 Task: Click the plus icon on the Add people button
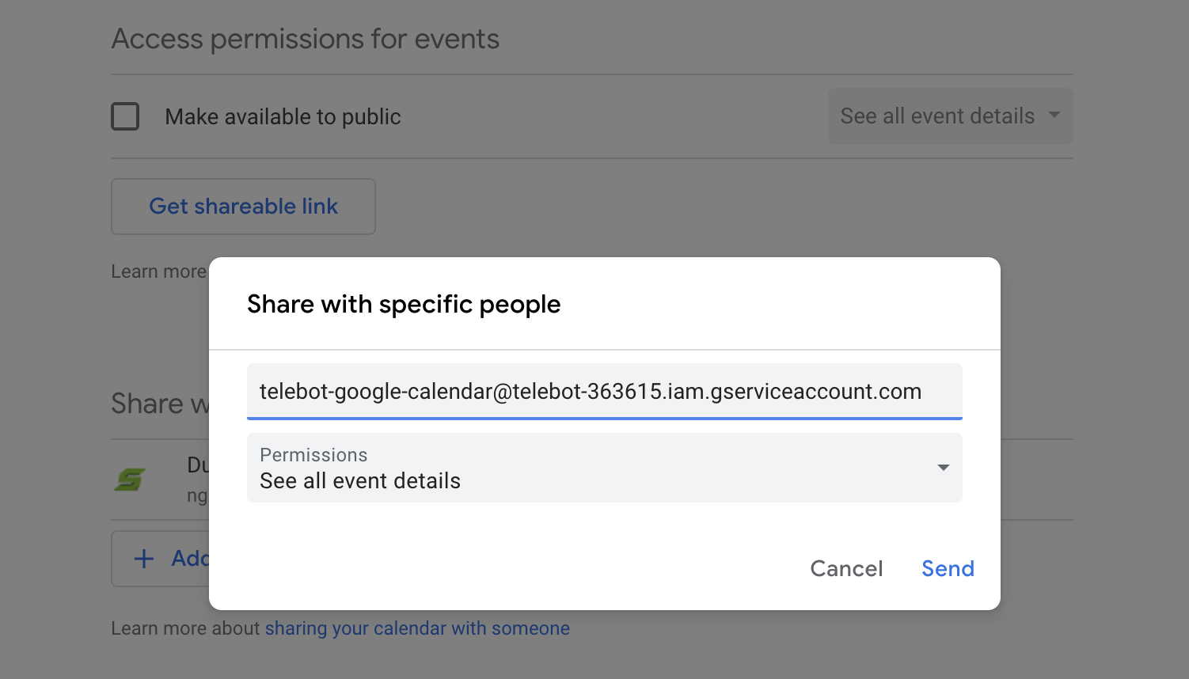point(143,559)
